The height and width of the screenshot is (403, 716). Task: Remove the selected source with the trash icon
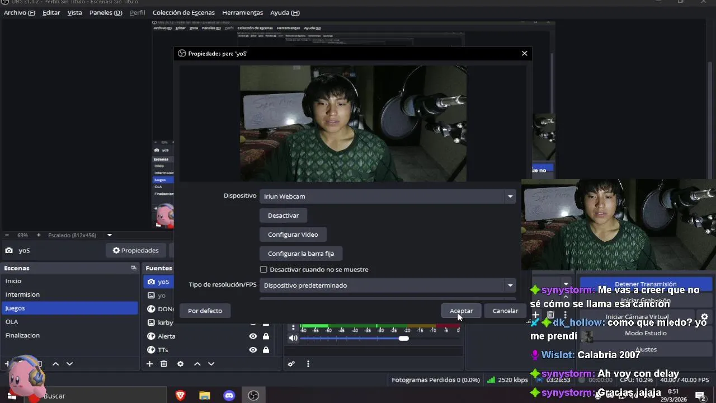tap(164, 364)
